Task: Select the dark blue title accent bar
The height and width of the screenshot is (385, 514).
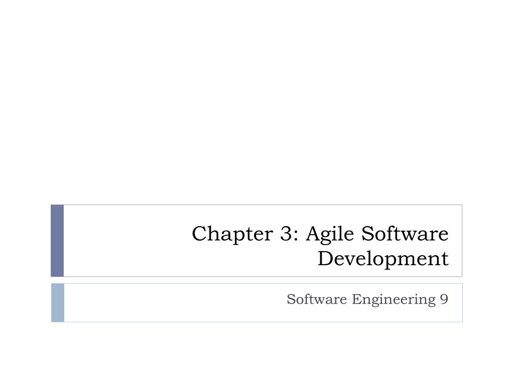Action: [x=57, y=241]
